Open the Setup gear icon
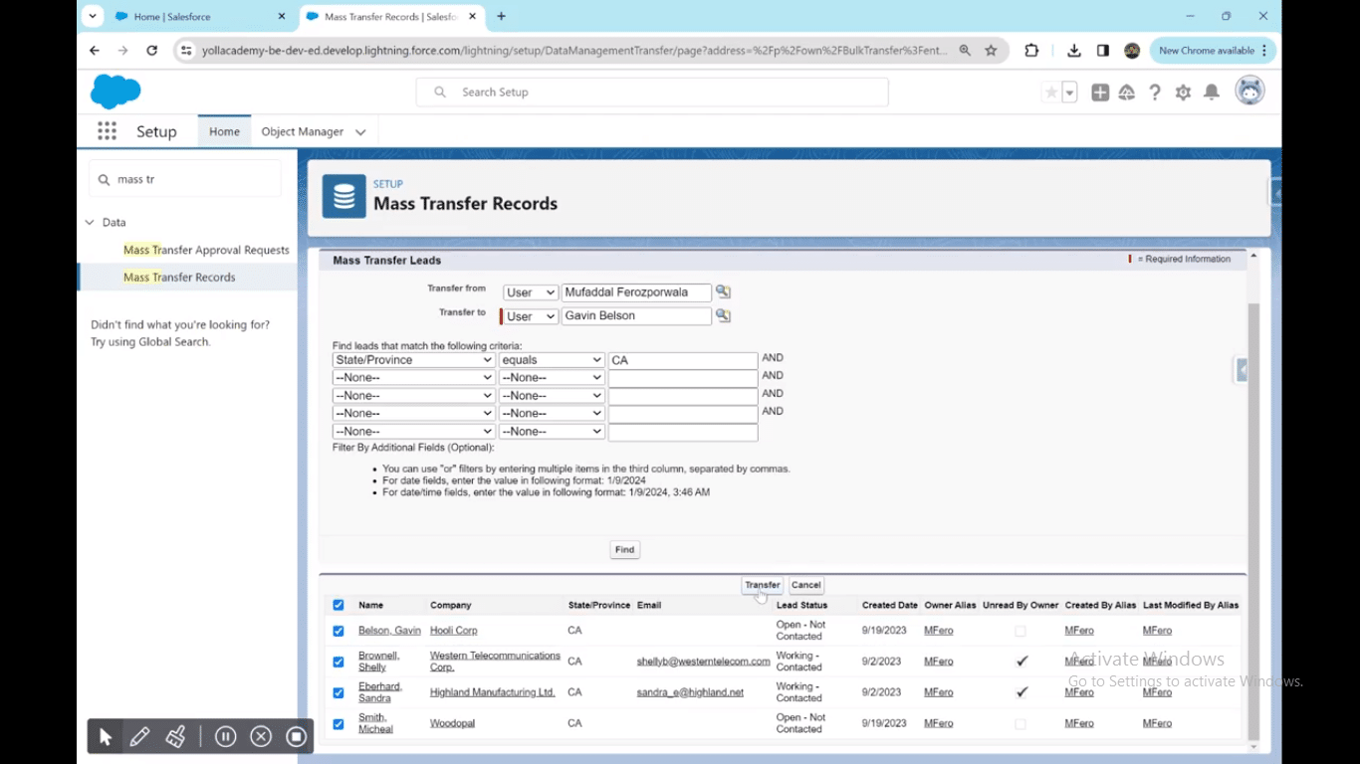1360x764 pixels. coord(1183,93)
